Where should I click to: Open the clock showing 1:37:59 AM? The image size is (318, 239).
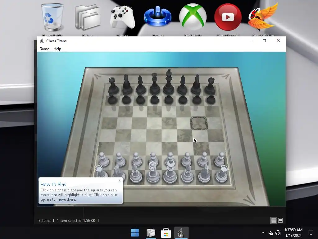point(293,233)
